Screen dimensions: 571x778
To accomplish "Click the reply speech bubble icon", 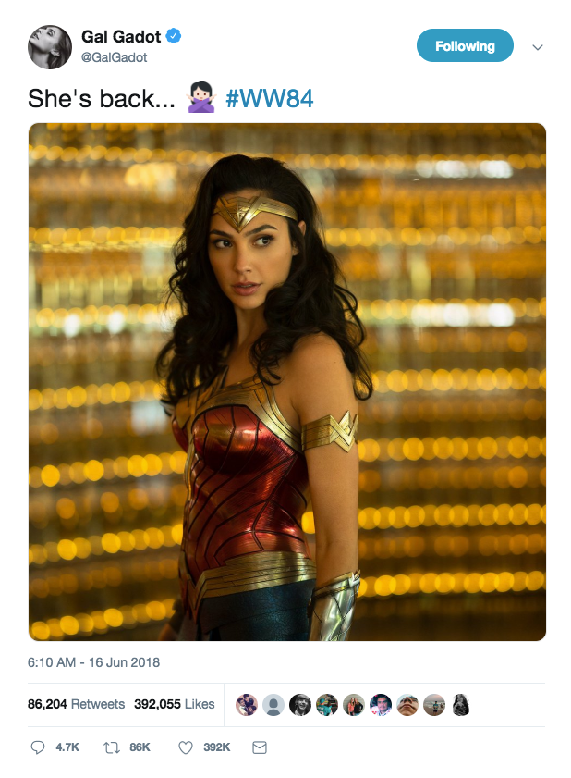I will pos(38,747).
